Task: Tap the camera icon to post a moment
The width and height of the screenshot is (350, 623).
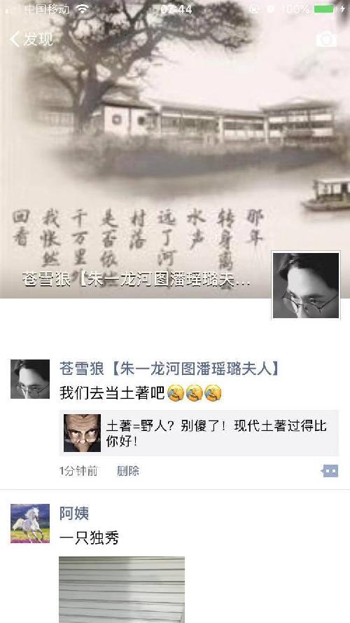Action: pyautogui.click(x=326, y=39)
